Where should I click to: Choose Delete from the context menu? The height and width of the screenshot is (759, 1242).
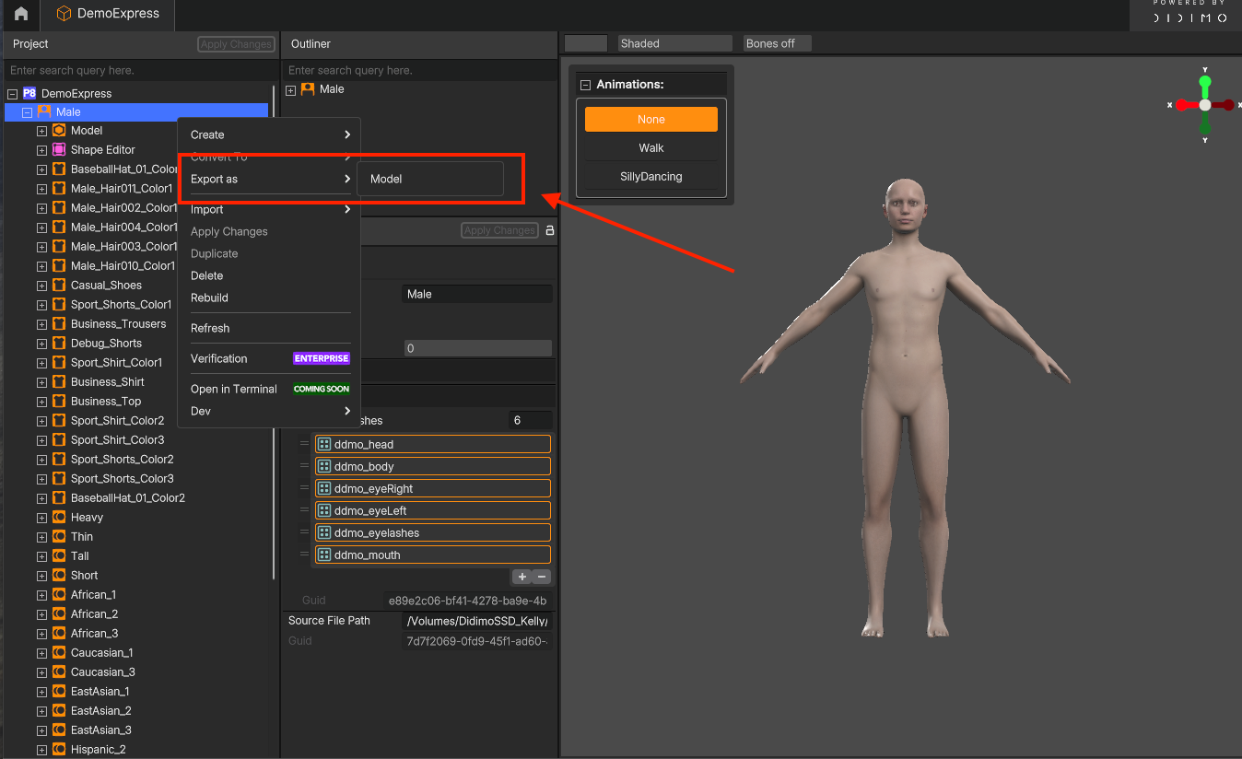(270, 275)
